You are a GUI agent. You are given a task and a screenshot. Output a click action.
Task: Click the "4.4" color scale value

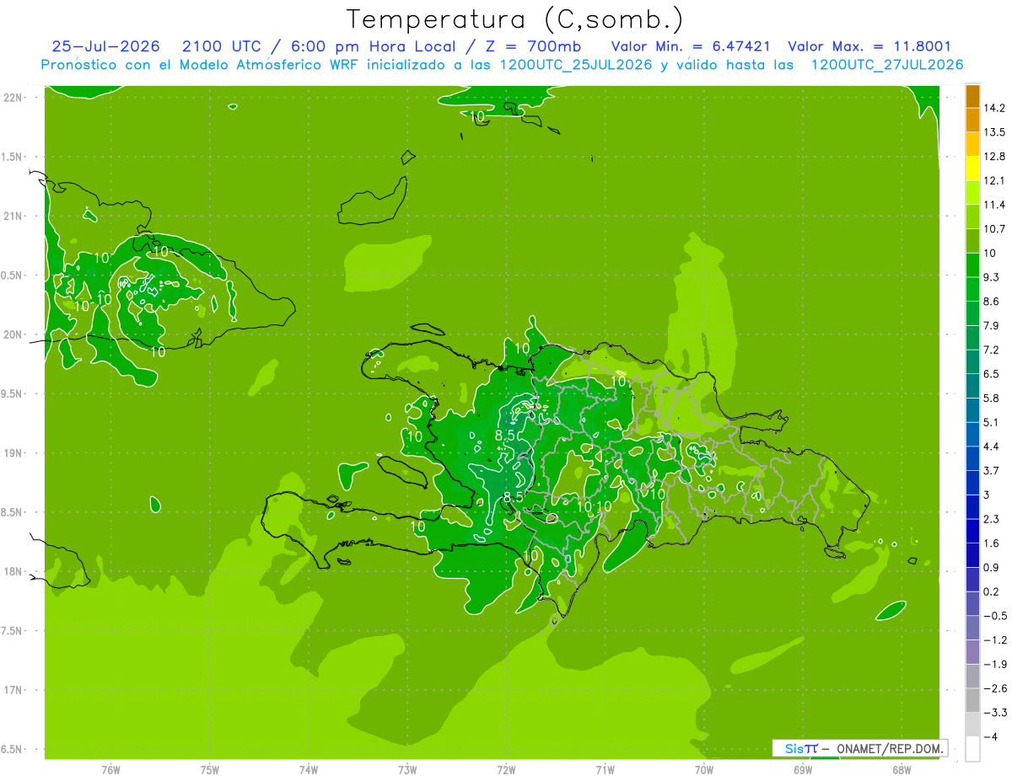992,447
